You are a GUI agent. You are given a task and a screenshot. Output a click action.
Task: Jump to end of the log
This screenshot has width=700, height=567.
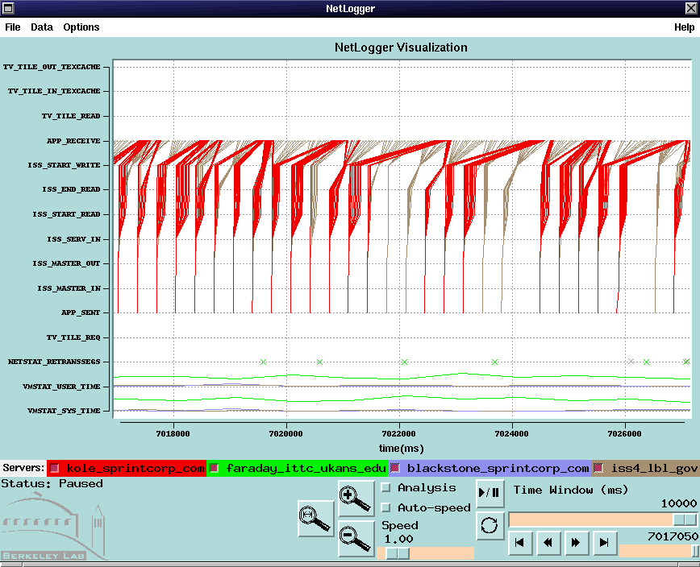604,542
